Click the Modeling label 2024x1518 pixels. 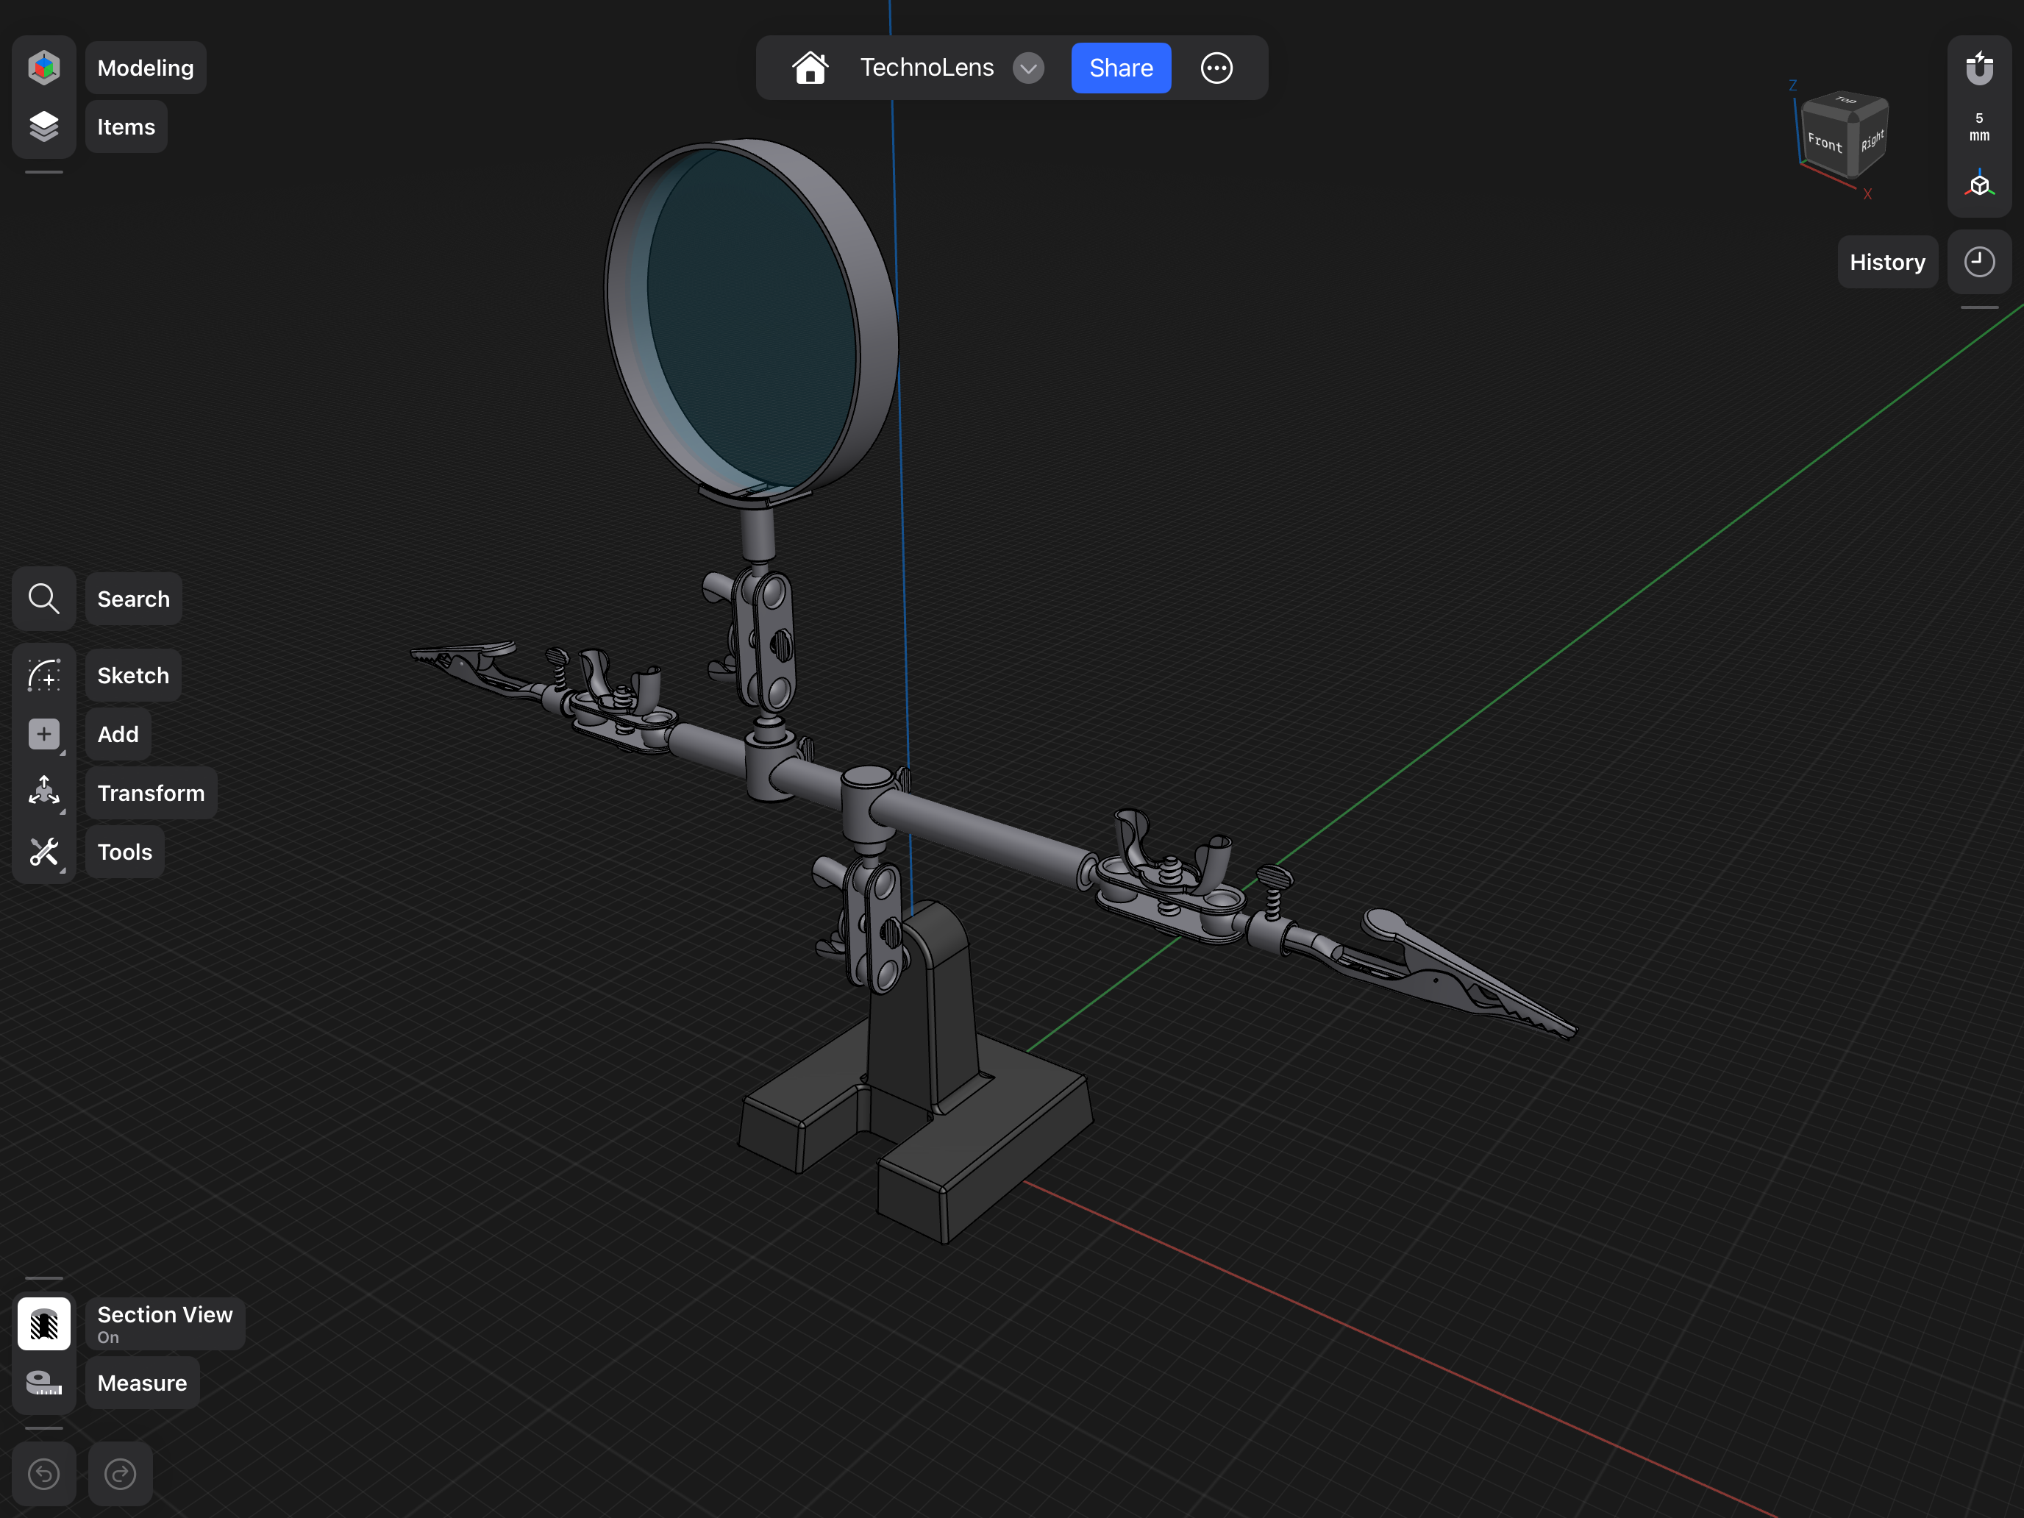tap(146, 68)
